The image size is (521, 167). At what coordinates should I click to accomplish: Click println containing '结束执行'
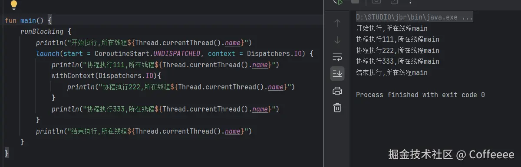[x=144, y=131]
